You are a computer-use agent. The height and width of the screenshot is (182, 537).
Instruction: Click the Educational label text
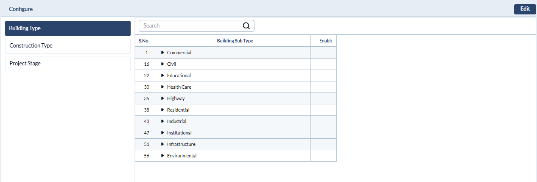click(x=179, y=76)
